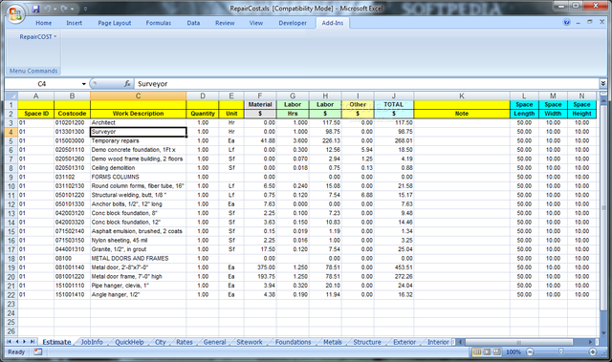Switch to the Foundations sheet

pos(294,342)
